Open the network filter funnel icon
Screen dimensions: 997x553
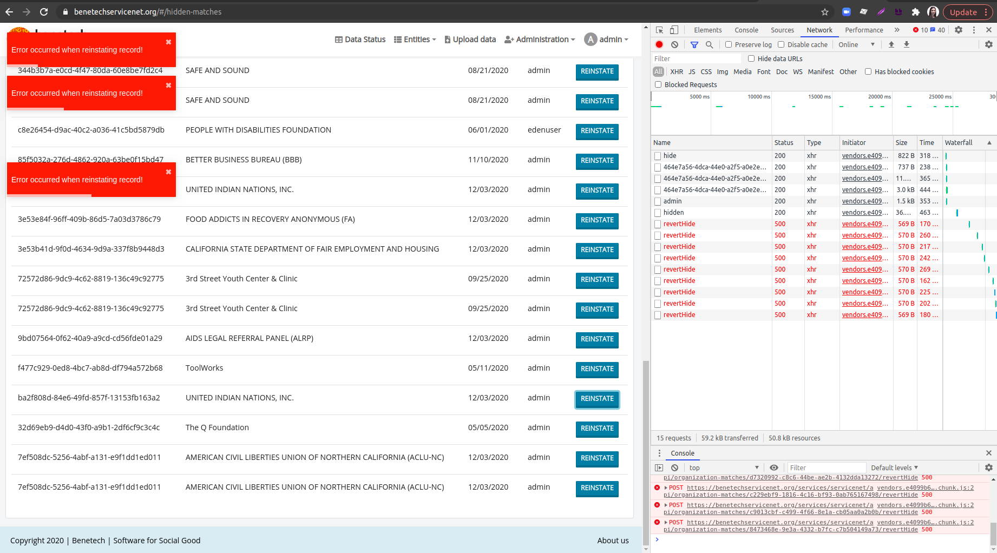(x=694, y=44)
